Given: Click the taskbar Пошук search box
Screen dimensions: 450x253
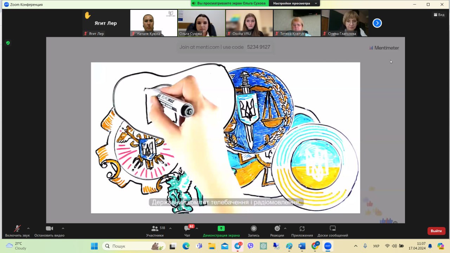Looking at the screenshot, I should (133, 246).
